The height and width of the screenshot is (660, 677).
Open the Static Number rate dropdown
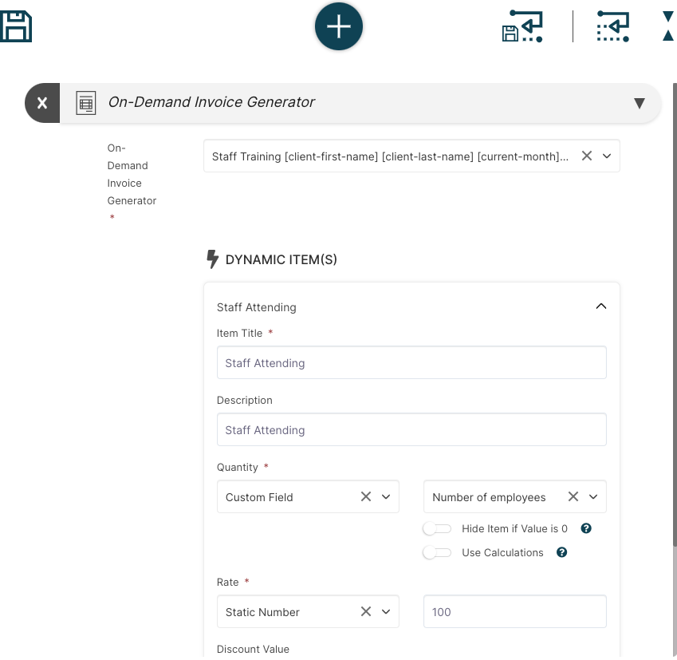[x=386, y=612]
